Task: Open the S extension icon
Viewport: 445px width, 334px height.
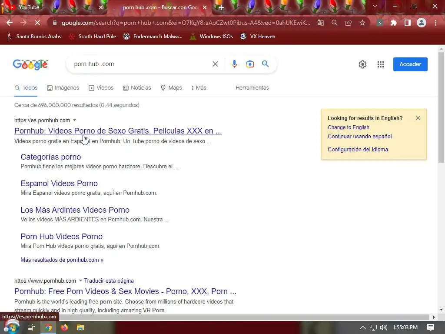Action: point(380,23)
